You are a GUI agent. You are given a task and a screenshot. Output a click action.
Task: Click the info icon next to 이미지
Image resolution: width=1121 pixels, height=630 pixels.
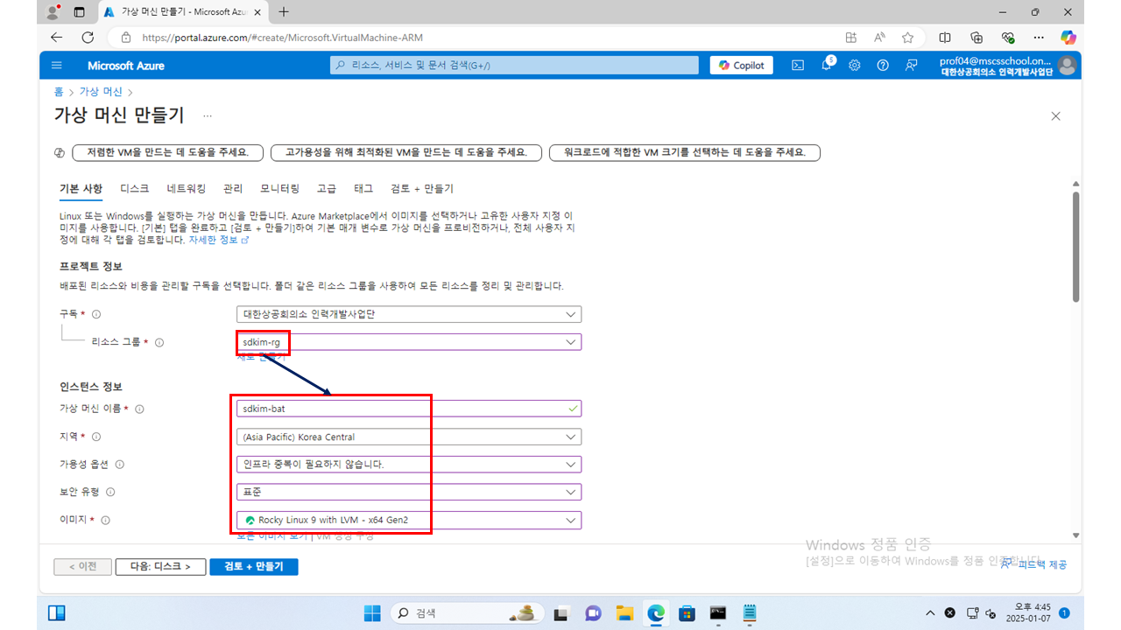[105, 521]
